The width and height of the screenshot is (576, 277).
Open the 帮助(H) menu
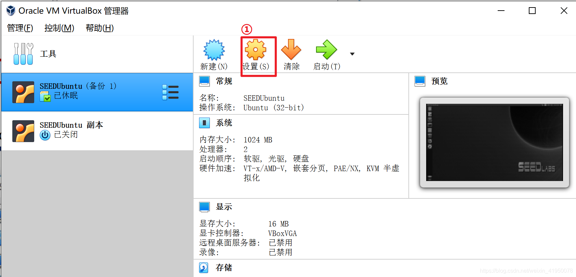[x=100, y=28]
